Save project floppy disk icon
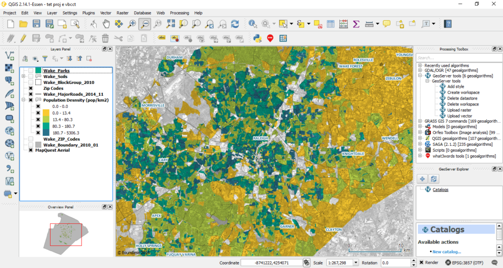 [x=36, y=24]
